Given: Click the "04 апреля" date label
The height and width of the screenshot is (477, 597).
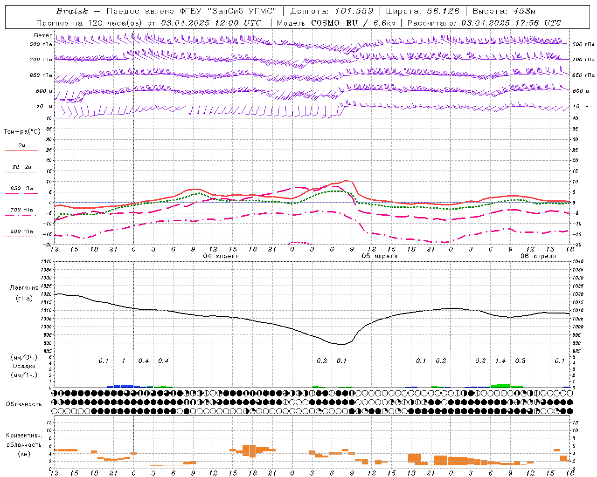Looking at the screenshot, I should coord(221,256).
